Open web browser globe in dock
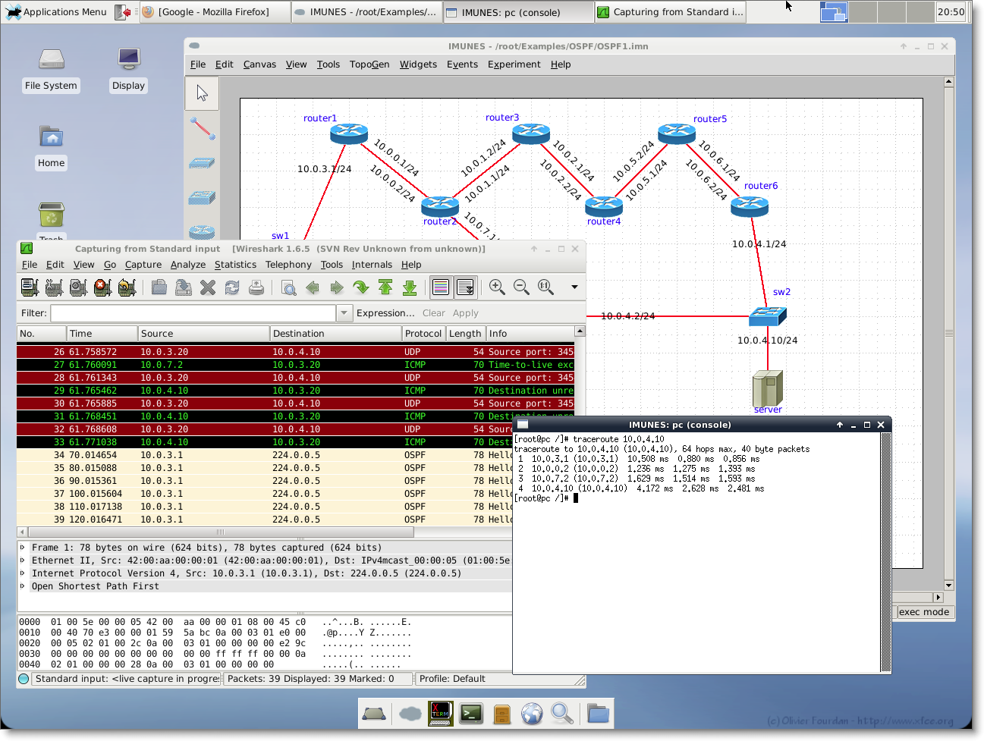Screen dimensions: 984x741 click(x=532, y=714)
